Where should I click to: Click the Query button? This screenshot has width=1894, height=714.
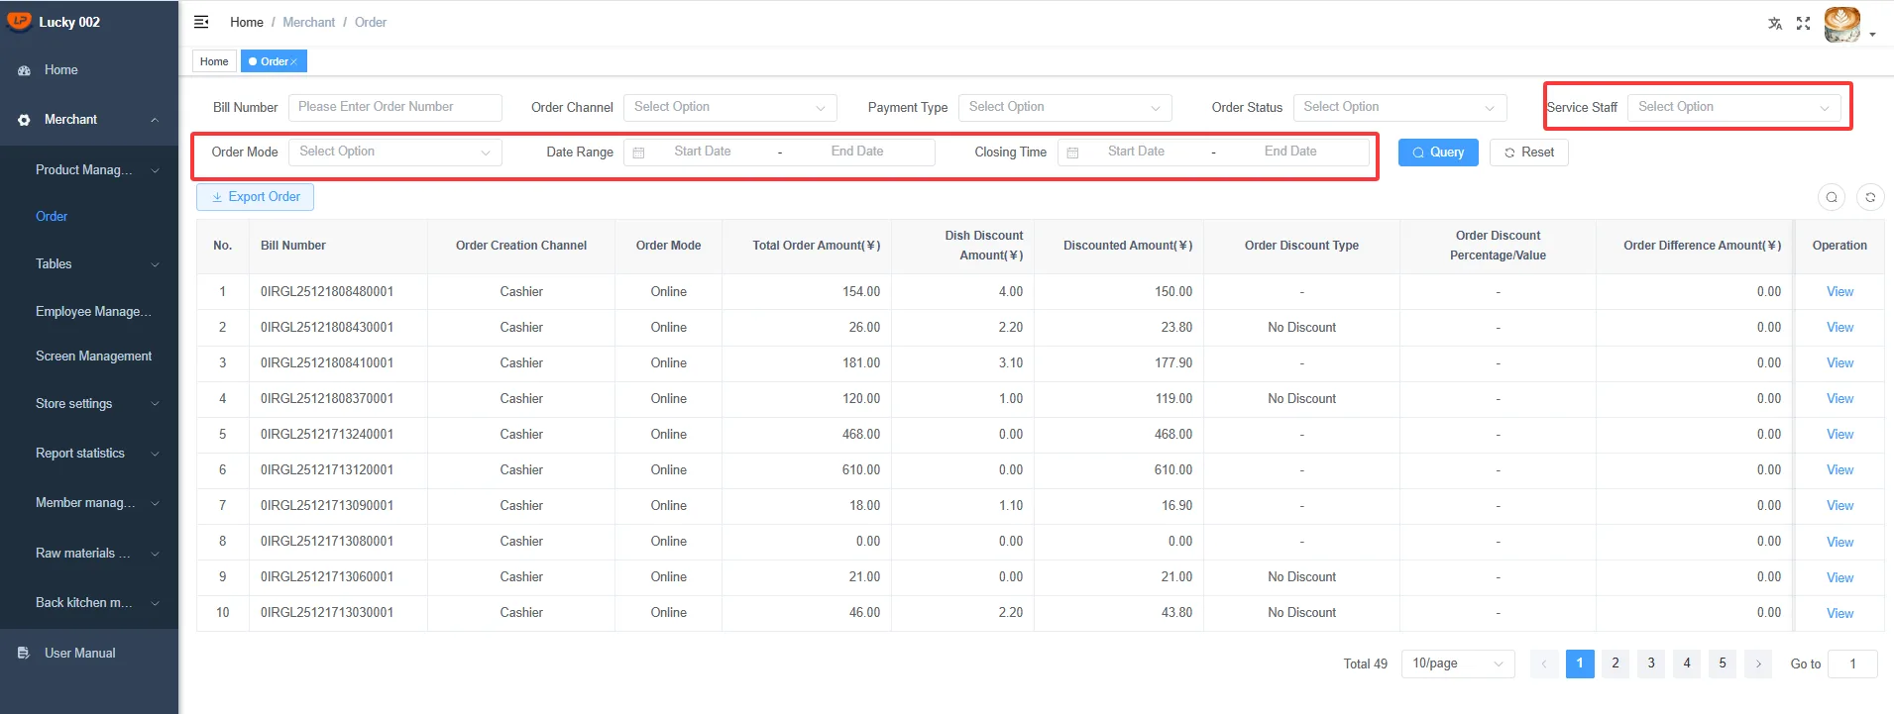tap(1438, 153)
